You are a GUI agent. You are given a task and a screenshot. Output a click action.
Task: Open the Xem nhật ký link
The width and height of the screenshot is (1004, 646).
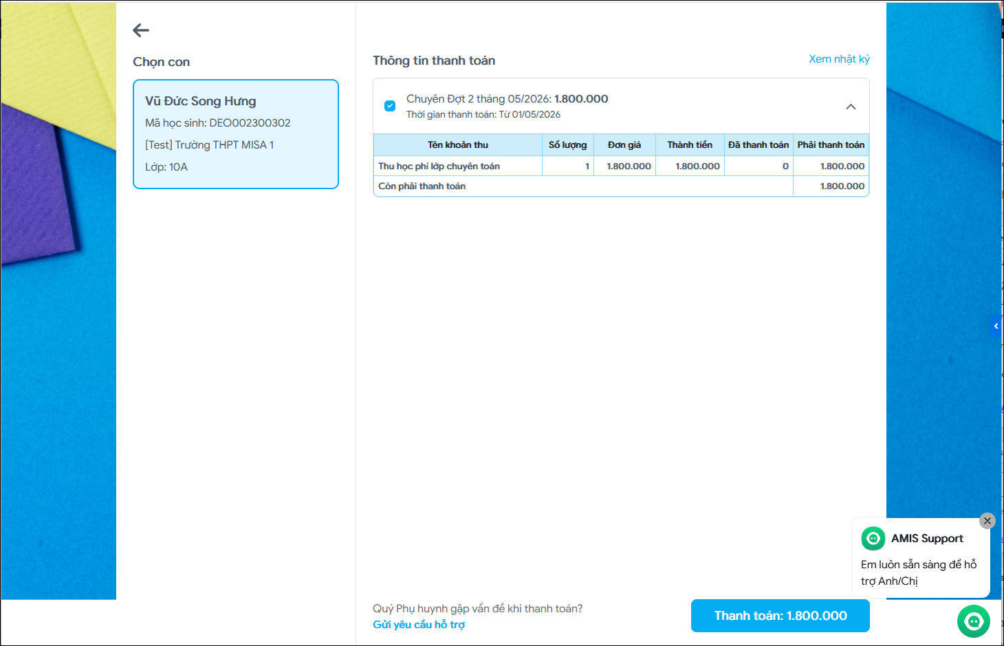pyautogui.click(x=839, y=59)
